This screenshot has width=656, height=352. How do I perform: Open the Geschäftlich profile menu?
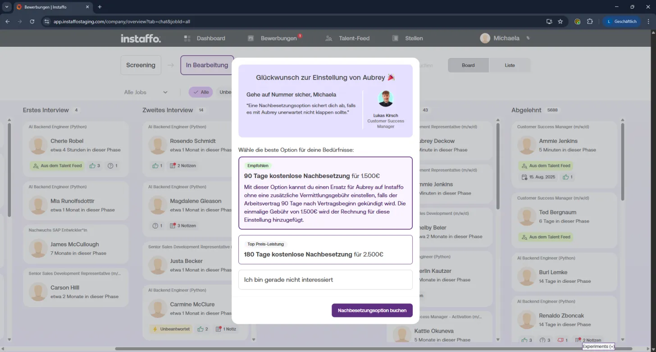[x=622, y=21]
